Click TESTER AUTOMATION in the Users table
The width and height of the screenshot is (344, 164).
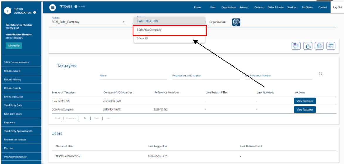click(x=68, y=156)
